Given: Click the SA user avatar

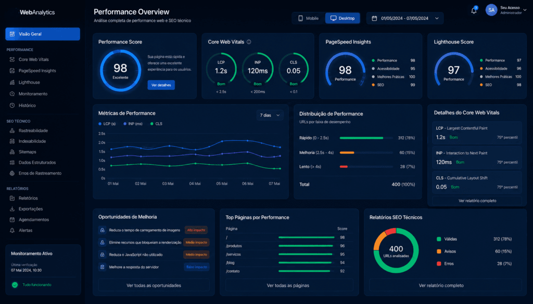Looking at the screenshot, I should pos(491,10).
